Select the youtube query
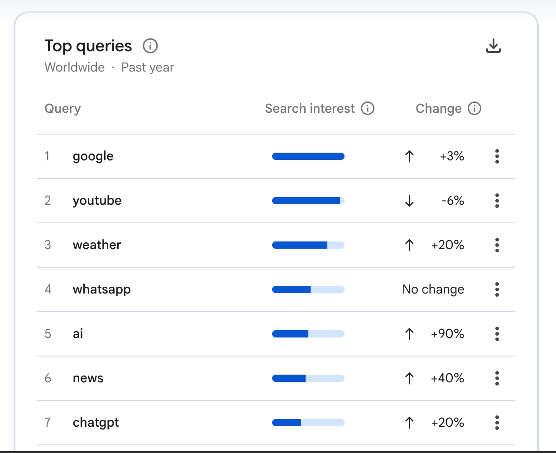The image size is (556, 453). tap(97, 201)
